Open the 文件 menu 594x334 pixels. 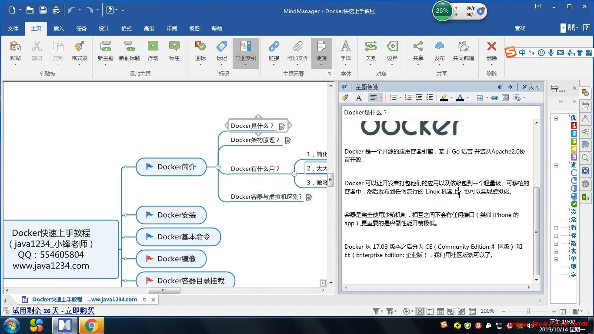pos(13,28)
